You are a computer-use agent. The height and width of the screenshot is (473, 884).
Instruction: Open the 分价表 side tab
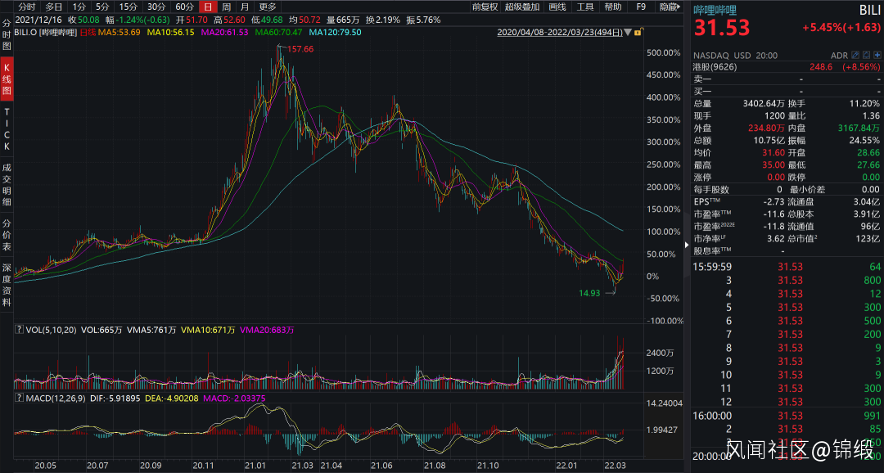[x=7, y=235]
